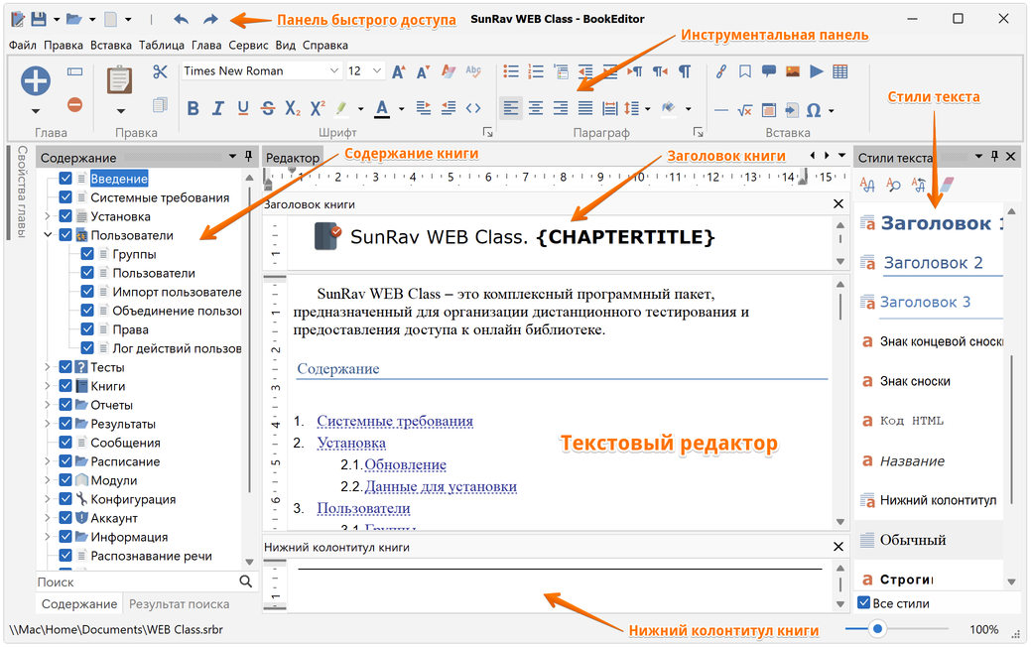
Task: Toggle the Права chapter checkbox
Action: pyautogui.click(x=87, y=328)
